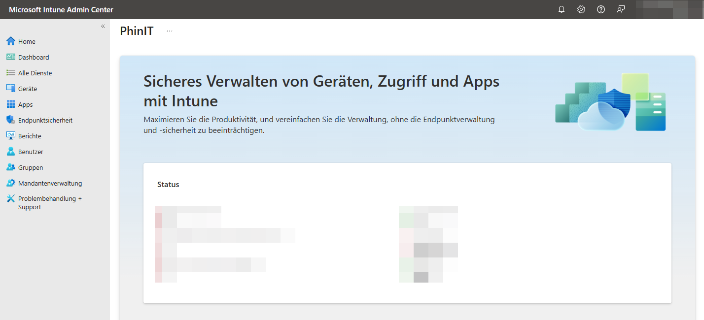Select the Geräte devices icon

(x=11, y=89)
